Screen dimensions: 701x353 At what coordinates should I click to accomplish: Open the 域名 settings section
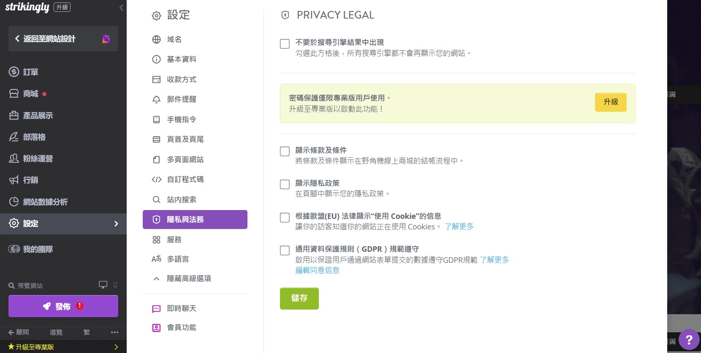[x=174, y=39]
